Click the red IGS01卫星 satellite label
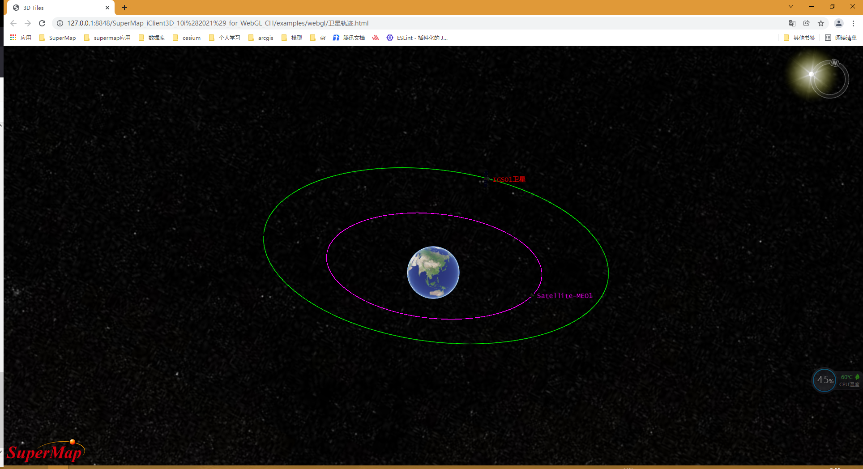Image resolution: width=863 pixels, height=469 pixels. pos(509,179)
